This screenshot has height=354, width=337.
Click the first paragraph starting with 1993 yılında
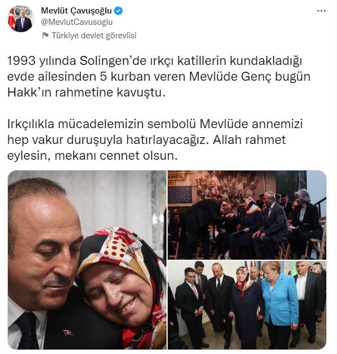point(159,77)
